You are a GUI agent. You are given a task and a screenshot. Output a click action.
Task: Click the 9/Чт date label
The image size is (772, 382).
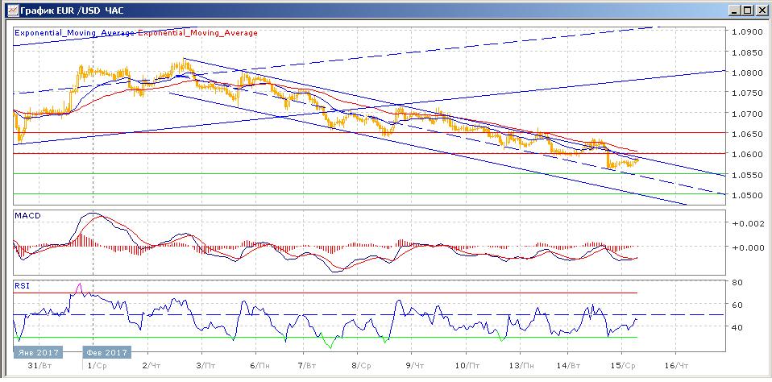pos(414,366)
